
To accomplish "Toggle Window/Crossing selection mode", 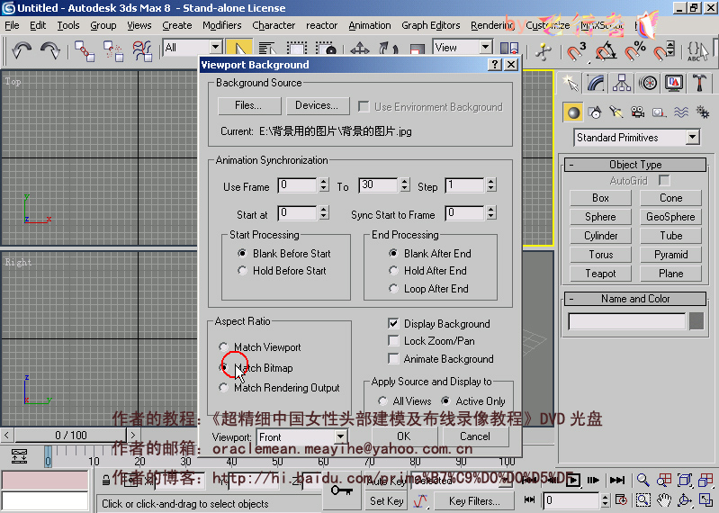I will 326,49.
